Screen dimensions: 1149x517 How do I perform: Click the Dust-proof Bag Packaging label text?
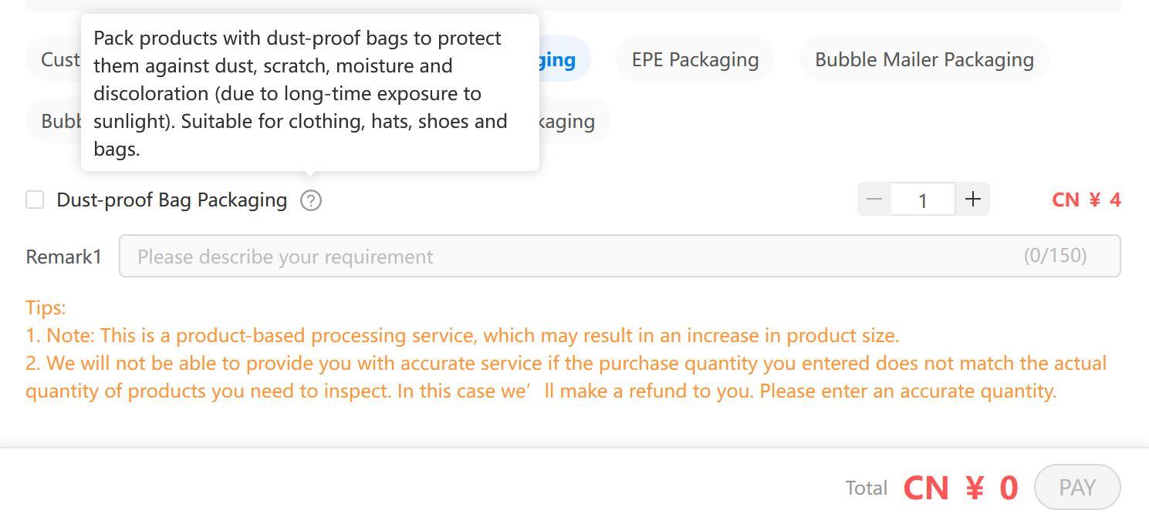click(172, 200)
